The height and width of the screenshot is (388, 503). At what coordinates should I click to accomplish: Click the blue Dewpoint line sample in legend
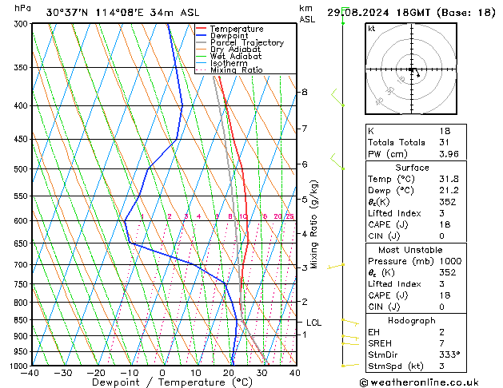[x=202, y=36]
